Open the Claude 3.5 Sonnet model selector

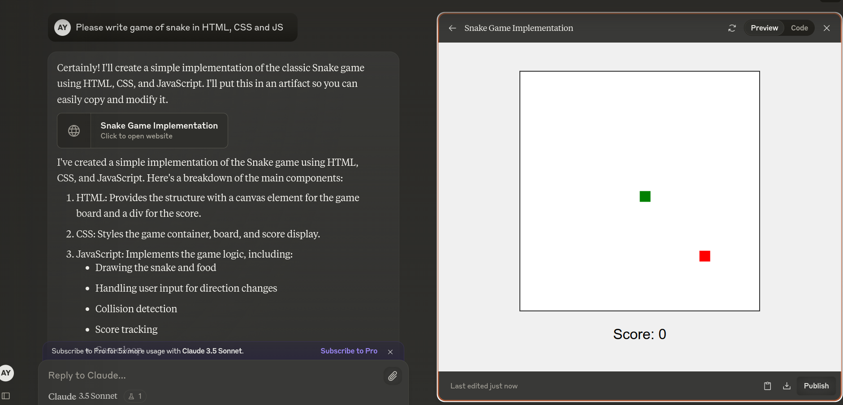(x=82, y=396)
